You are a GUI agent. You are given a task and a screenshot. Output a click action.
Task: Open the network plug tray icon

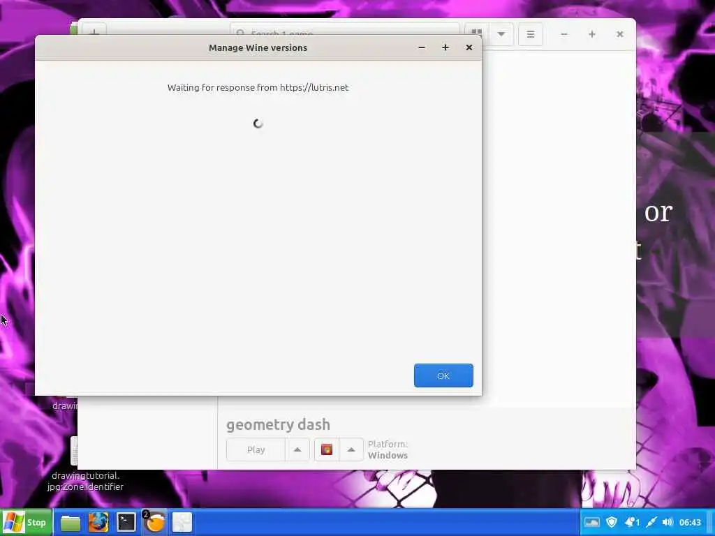click(651, 522)
